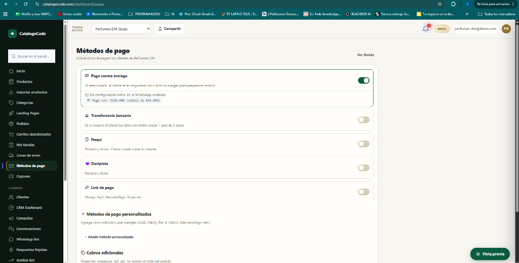Screen dimensions: 519x263
Task: Click the Cobros adicionales tag icon
Action: pos(83,253)
